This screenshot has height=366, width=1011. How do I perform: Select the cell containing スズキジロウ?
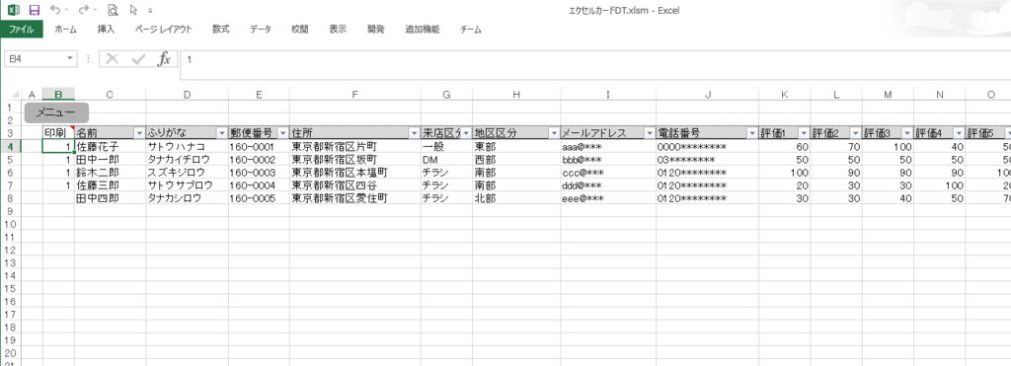[187, 172]
